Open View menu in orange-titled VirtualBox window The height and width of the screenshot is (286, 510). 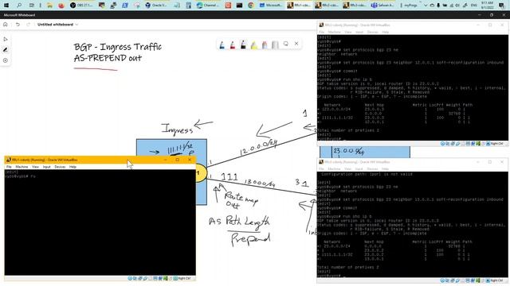[35, 167]
